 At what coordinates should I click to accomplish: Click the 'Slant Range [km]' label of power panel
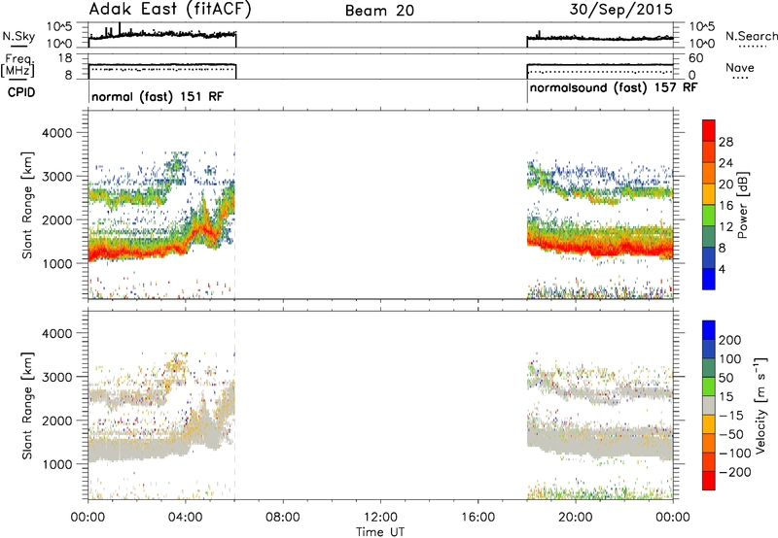pos(27,205)
